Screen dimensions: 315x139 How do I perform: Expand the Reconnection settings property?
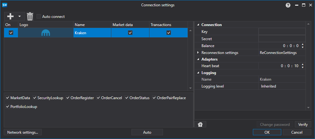[x=198, y=53]
